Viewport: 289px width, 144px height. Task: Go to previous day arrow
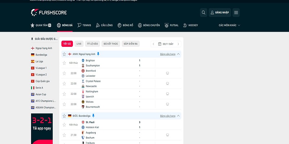(x=153, y=44)
